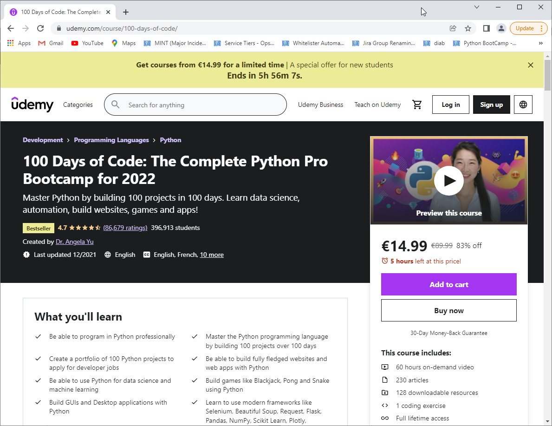Viewport: 552px width, 426px height.
Task: Go back with the browser back arrow
Action: [x=11, y=28]
